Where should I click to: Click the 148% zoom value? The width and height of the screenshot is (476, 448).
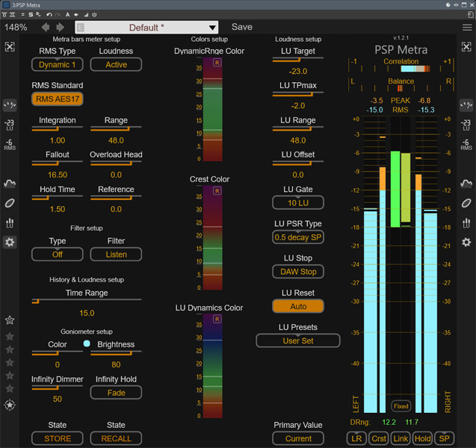(16, 28)
